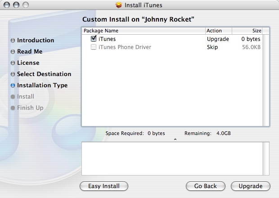
Task: Select the Select Destination step bullet
Action: pos(13,74)
